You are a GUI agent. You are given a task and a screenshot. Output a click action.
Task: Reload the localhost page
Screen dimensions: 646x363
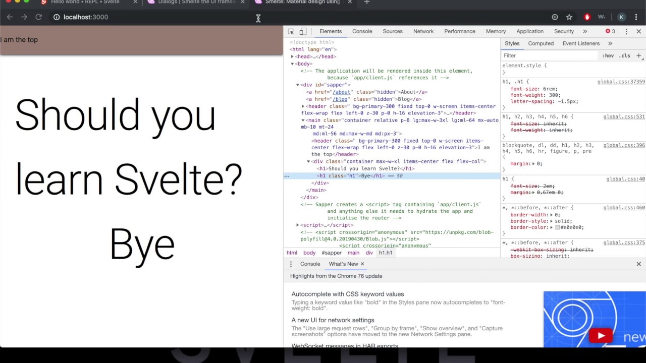pyautogui.click(x=38, y=17)
